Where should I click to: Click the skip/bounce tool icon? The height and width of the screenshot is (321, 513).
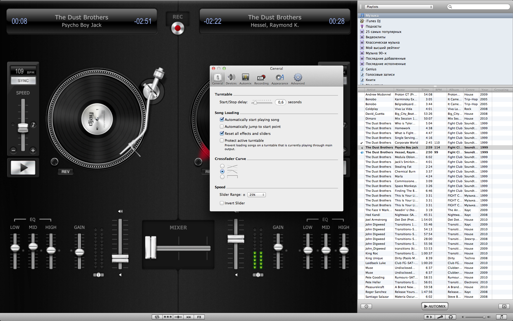(189, 317)
